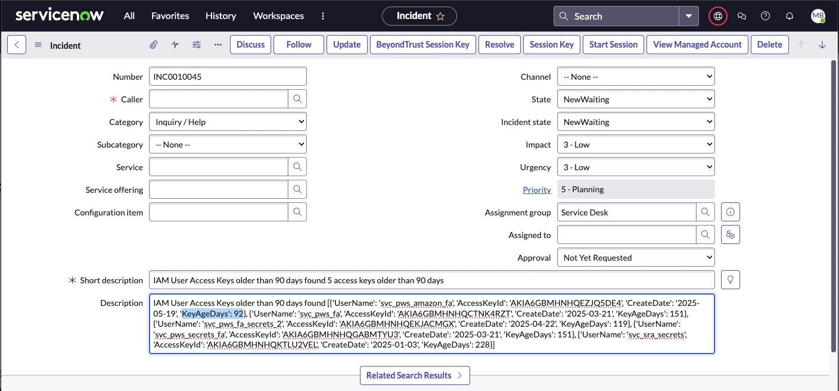The image size is (839, 391).
Task: Click the Configuration item input field
Action: (219, 212)
